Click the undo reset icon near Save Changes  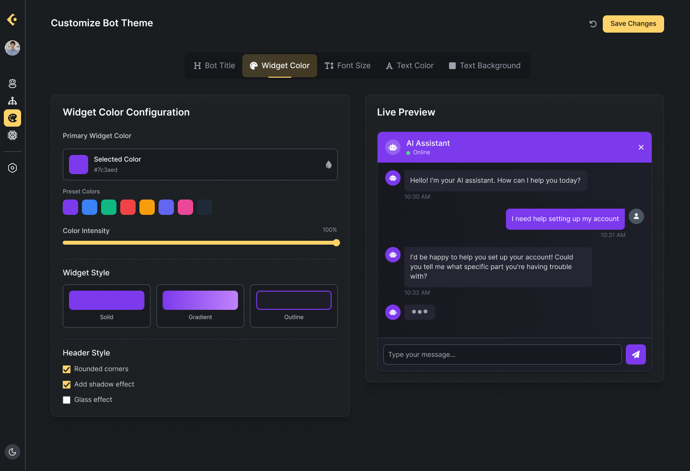[x=593, y=24]
